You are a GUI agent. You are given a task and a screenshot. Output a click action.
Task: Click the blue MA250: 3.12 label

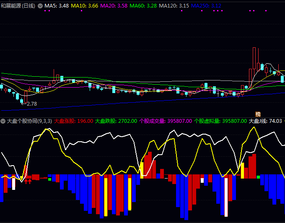click(206, 6)
